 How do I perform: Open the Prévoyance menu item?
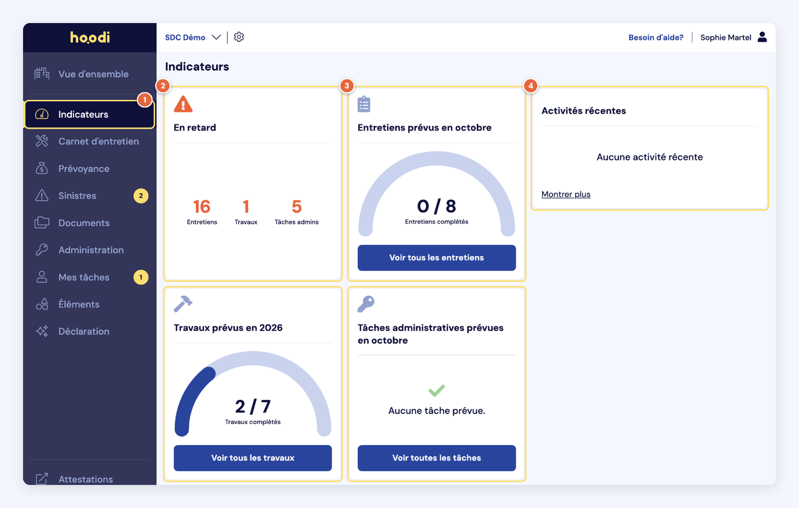pos(90,169)
